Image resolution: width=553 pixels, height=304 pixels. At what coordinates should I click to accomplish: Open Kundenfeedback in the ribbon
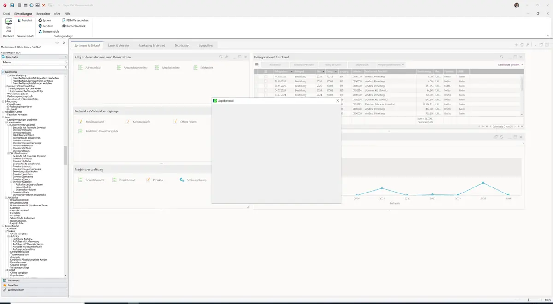[x=74, y=26]
